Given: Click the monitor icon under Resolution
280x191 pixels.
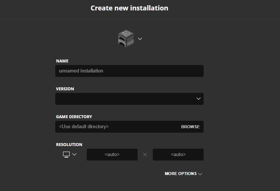Looking at the screenshot, I should [x=66, y=154].
